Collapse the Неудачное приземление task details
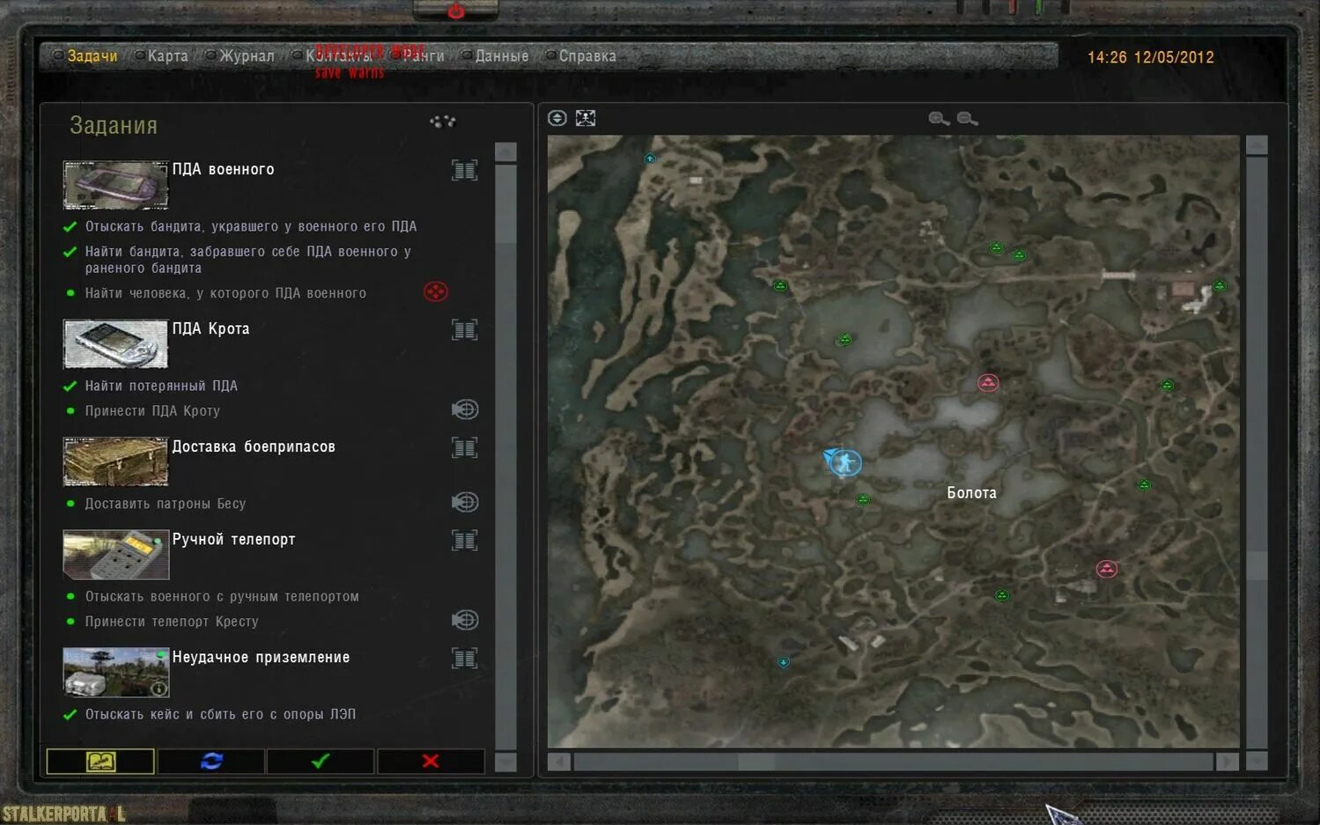 point(465,658)
